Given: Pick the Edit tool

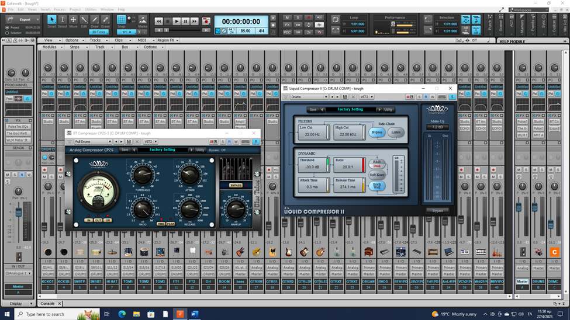Looking at the screenshot, I should 84,21.
